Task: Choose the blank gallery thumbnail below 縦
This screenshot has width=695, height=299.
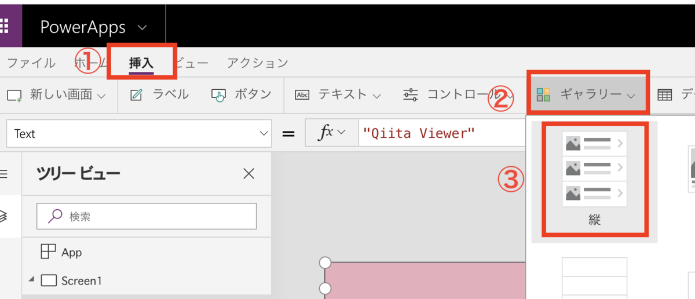Action: [594, 278]
